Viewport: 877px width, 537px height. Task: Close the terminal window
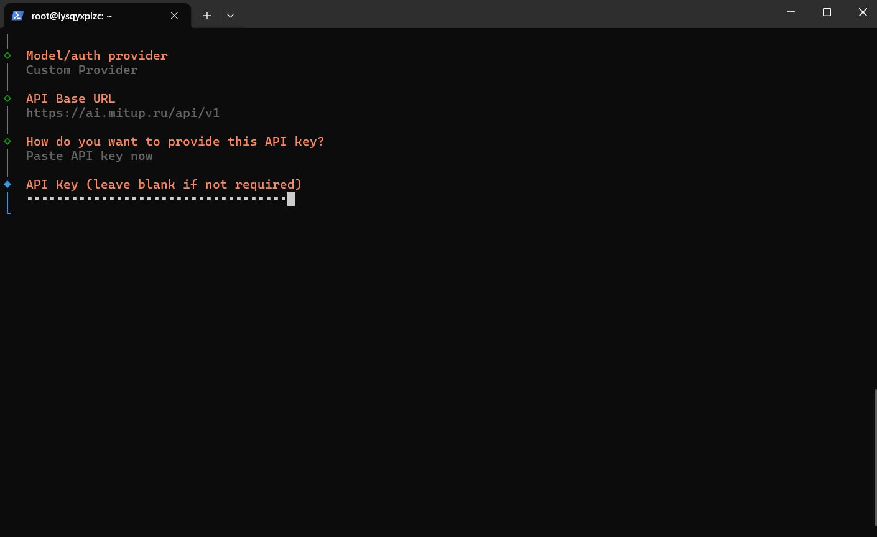[x=863, y=12]
